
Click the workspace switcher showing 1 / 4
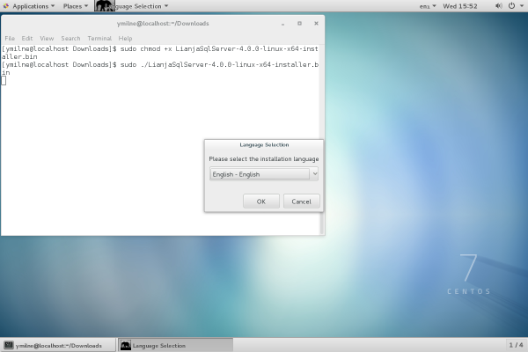[516, 345]
